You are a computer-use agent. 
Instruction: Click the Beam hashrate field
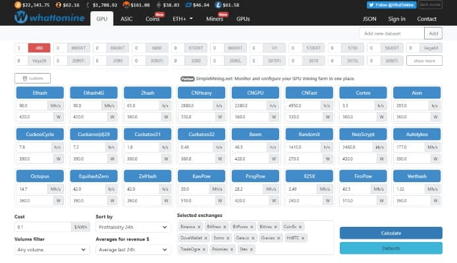point(249,147)
